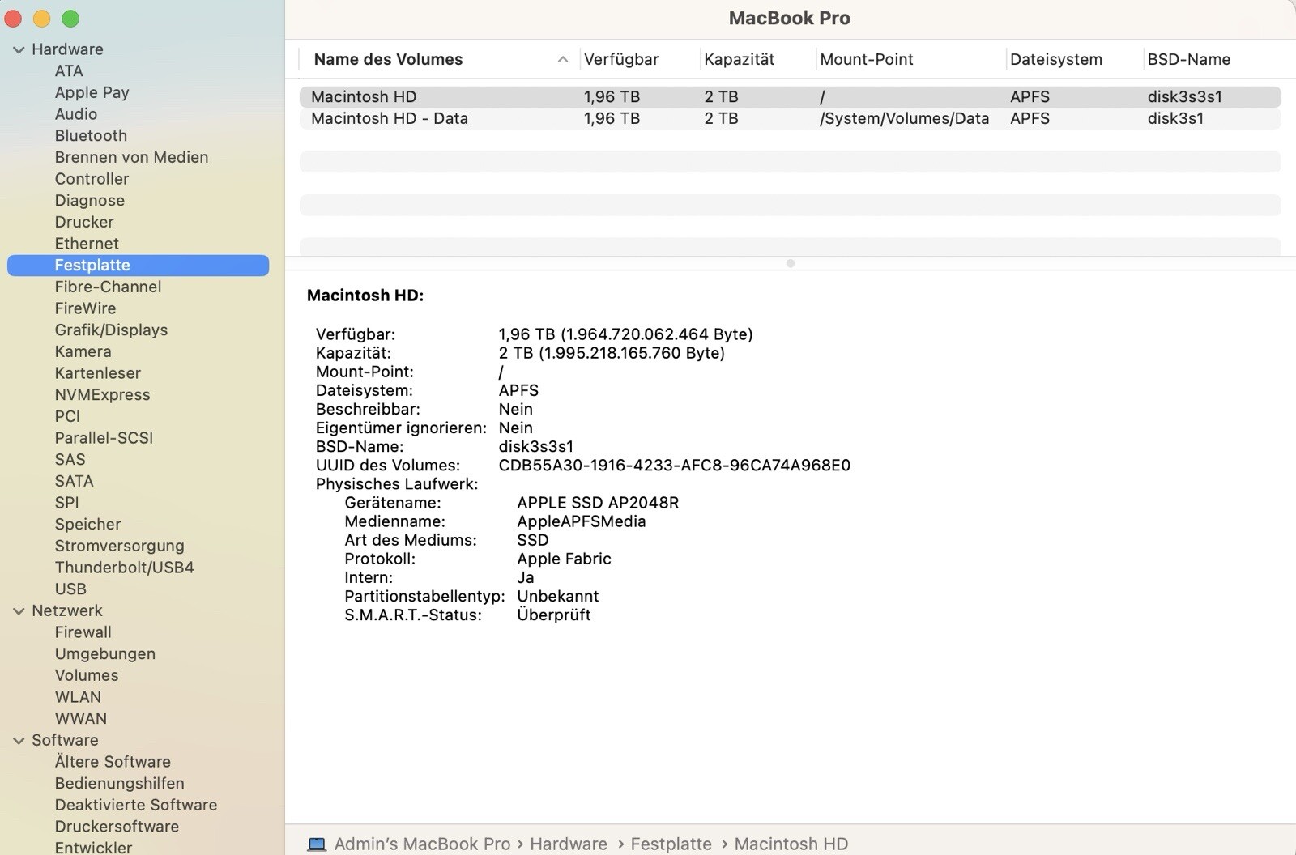Open the Audio hardware entry

(76, 114)
